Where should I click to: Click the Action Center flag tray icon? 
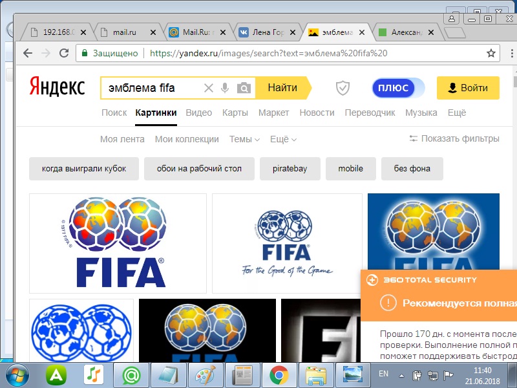point(448,375)
